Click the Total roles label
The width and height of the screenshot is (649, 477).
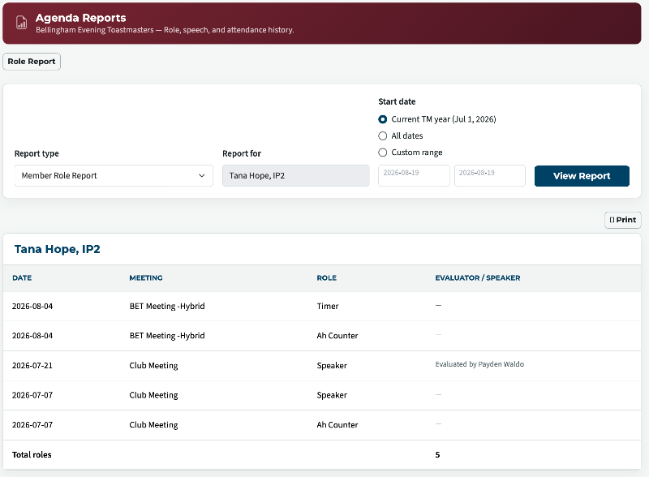(x=32, y=454)
